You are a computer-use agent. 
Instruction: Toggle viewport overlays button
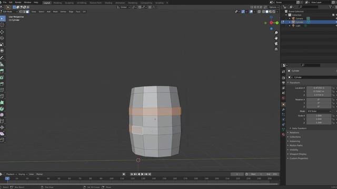click(251, 12)
